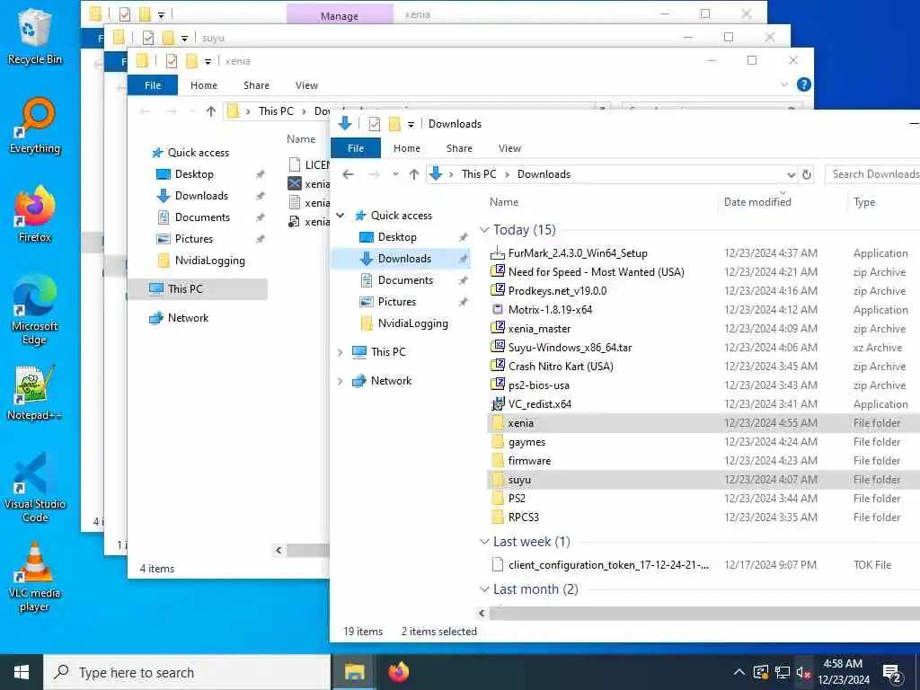This screenshot has width=920, height=690.
Task: Select Network in xenia window sidebar
Action: click(x=188, y=318)
